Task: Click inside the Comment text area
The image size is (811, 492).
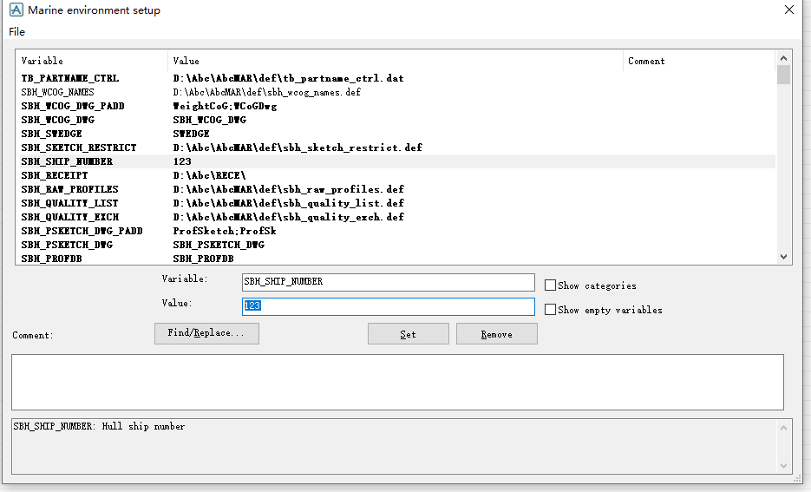Action: tap(397, 382)
